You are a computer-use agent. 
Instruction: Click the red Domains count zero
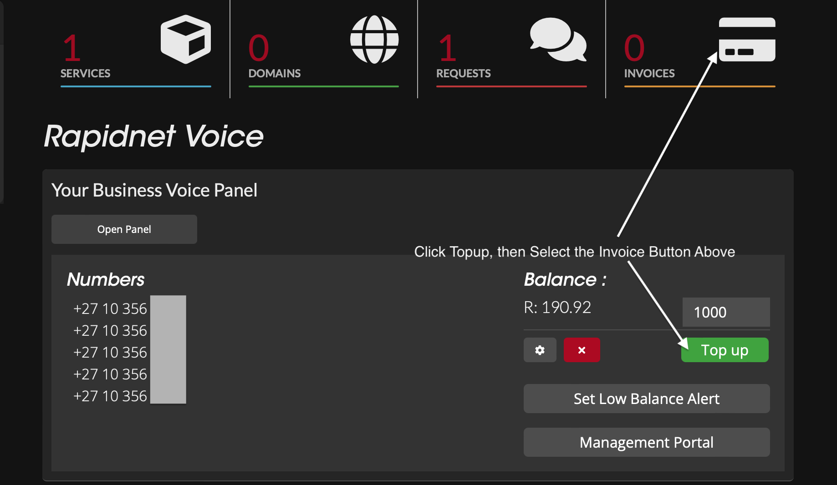tap(259, 48)
